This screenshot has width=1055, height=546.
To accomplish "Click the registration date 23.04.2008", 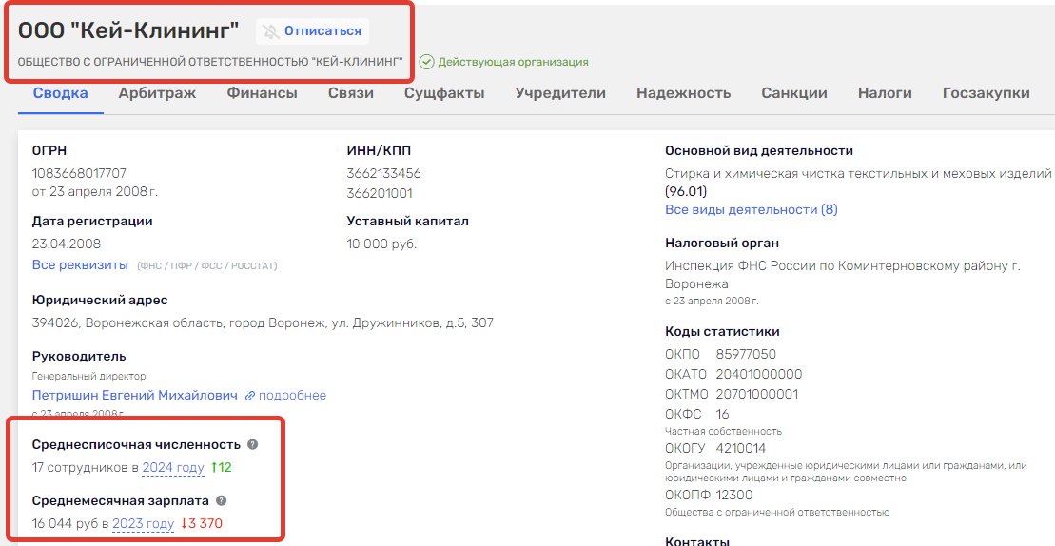I will pyautogui.click(x=67, y=244).
